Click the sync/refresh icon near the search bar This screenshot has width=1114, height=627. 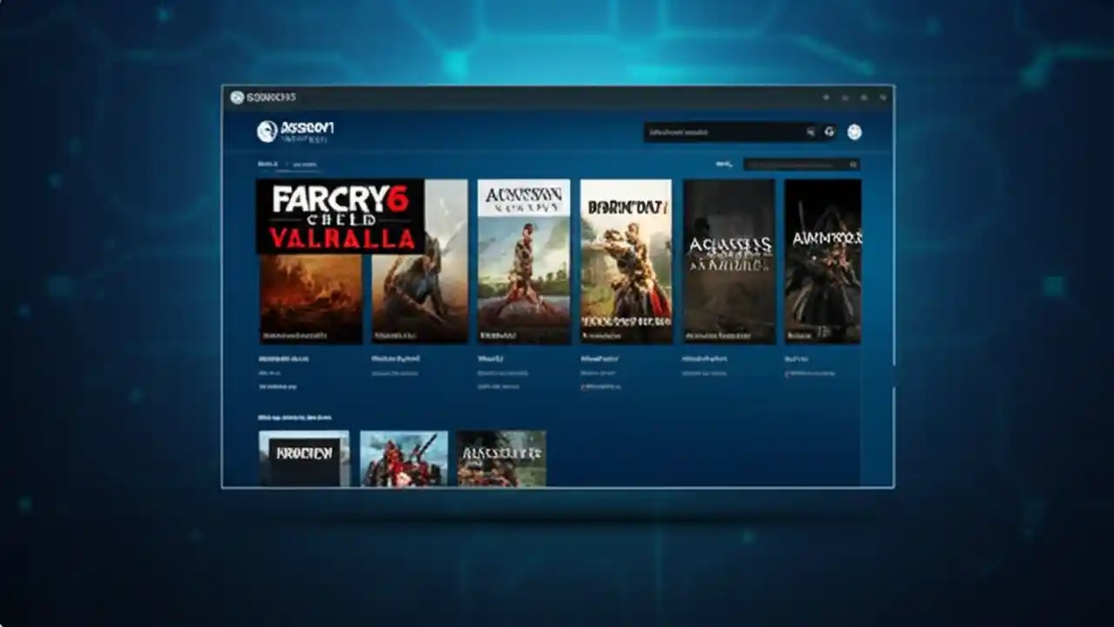click(x=828, y=132)
